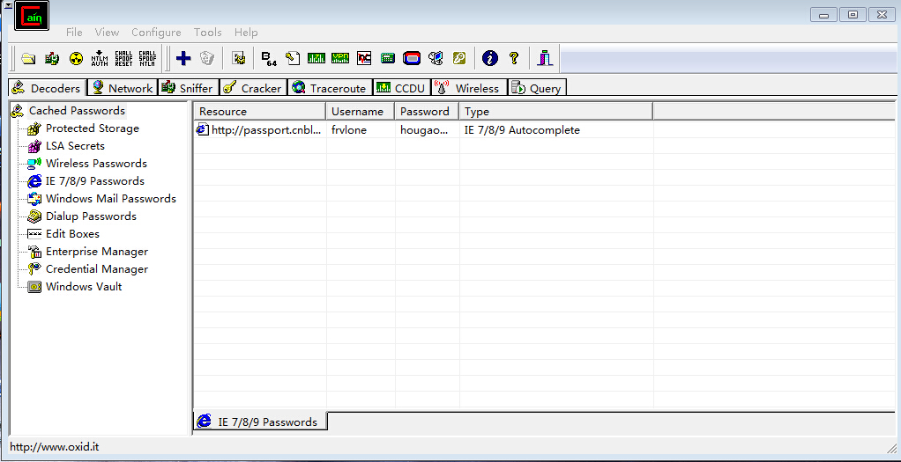Switch to the Decoders tab

47,88
